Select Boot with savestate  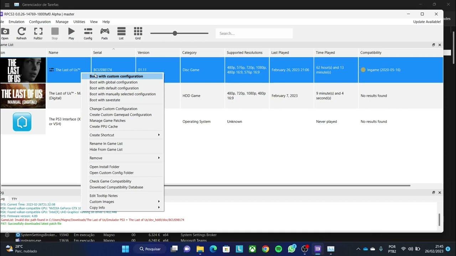tap(122, 100)
